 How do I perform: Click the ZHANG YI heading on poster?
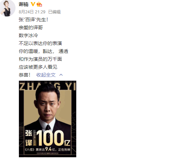point(47,86)
